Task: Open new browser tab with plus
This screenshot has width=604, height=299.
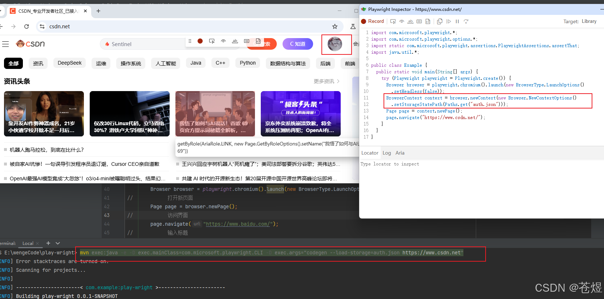Action: point(98,11)
